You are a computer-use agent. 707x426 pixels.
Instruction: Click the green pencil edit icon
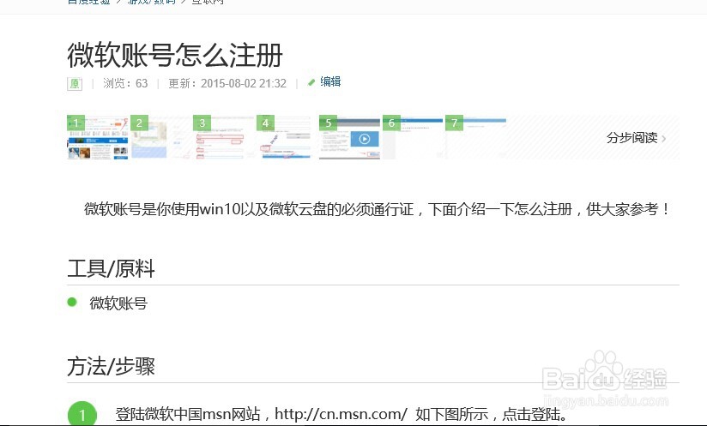tap(311, 82)
